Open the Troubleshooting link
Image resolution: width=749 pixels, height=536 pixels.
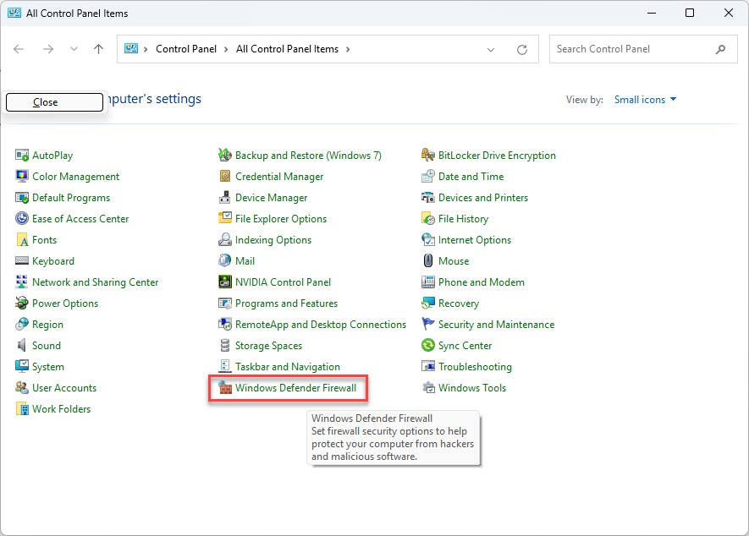[475, 367]
